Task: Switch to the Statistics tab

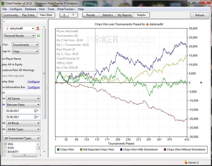Action: [108, 15]
